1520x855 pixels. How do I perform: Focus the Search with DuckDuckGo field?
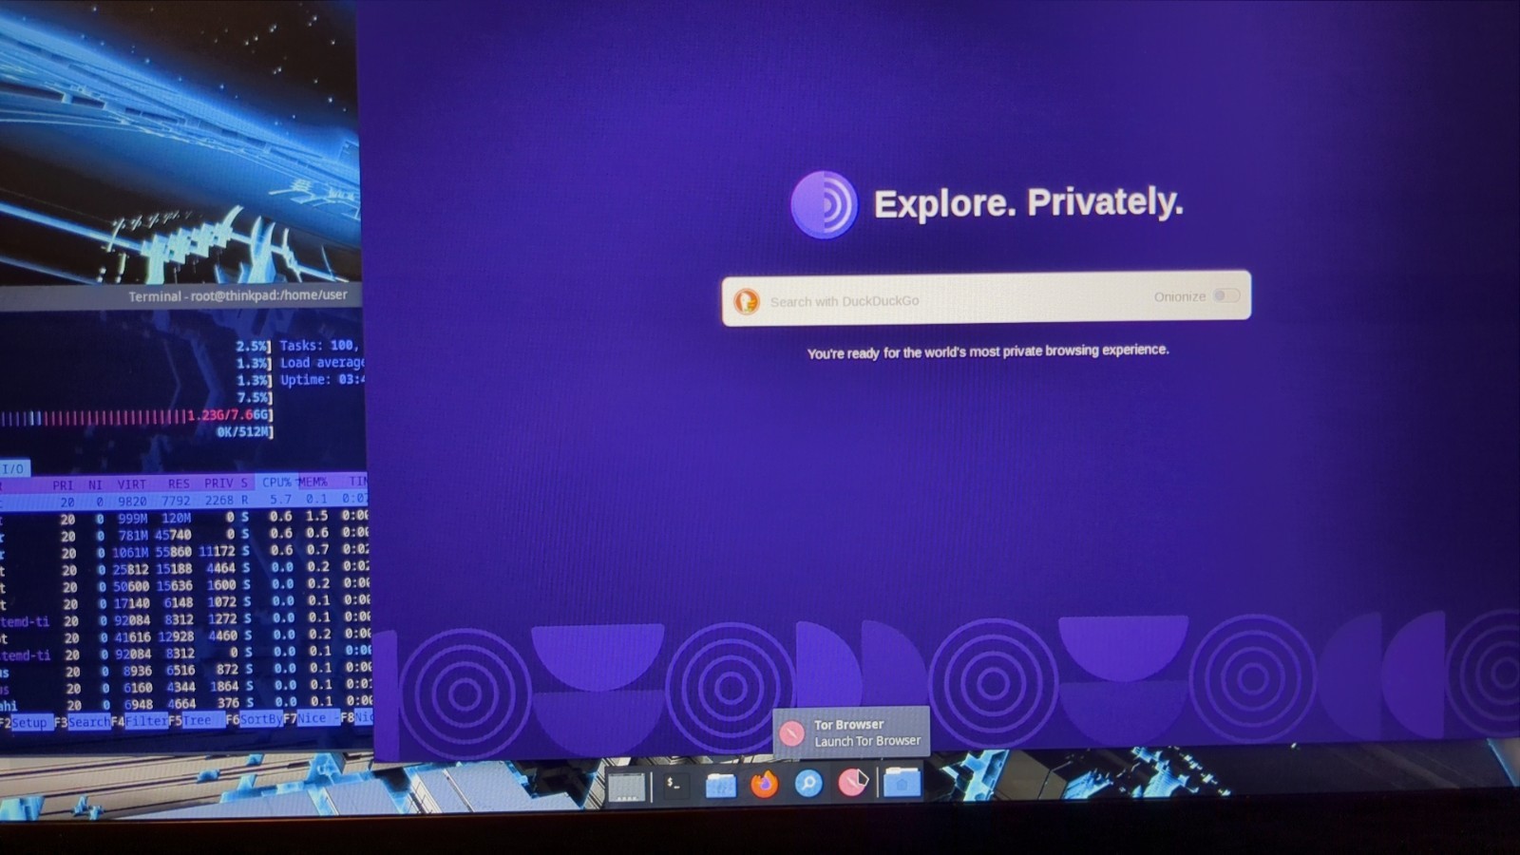click(x=985, y=298)
